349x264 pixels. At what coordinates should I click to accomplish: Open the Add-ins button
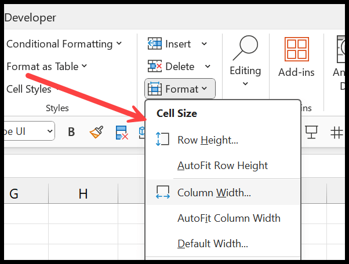coord(296,57)
